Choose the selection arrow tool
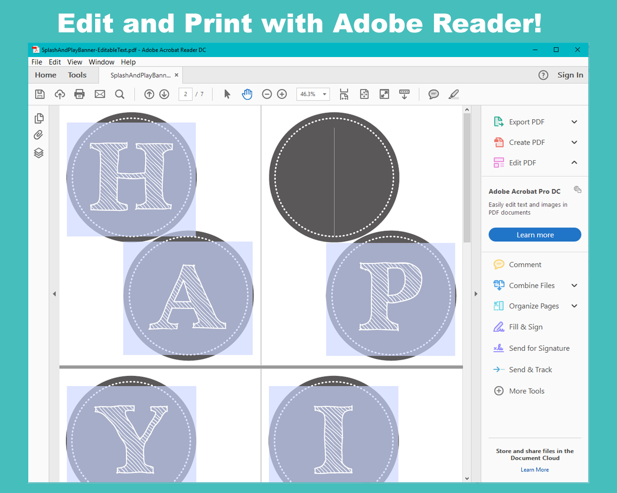 (x=227, y=94)
